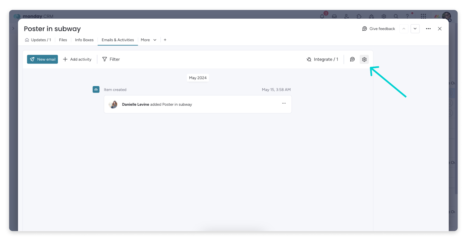Open the help question mark icon
The width and height of the screenshot is (467, 241).
[407, 16]
